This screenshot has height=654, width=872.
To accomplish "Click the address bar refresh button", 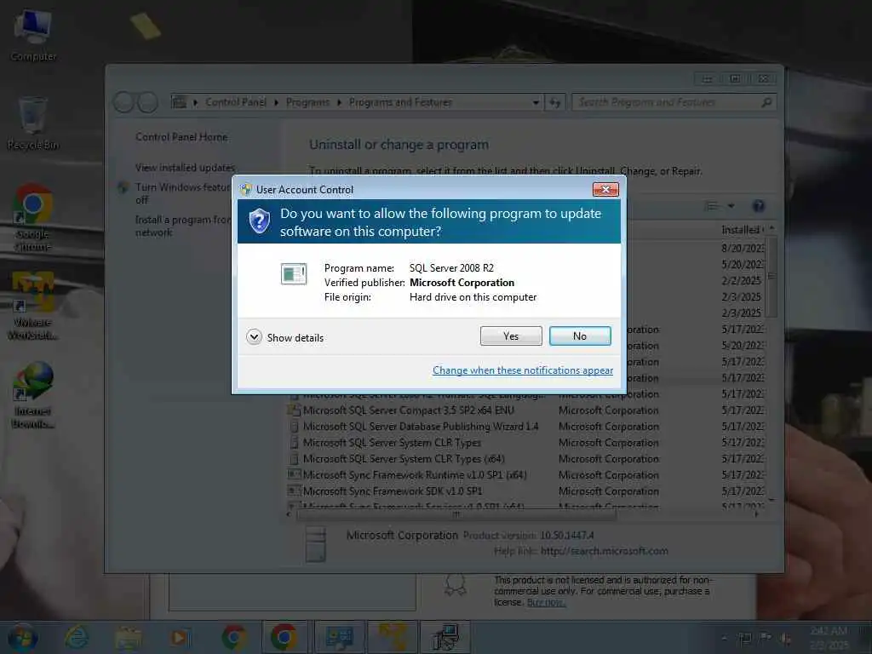I will coord(555,102).
